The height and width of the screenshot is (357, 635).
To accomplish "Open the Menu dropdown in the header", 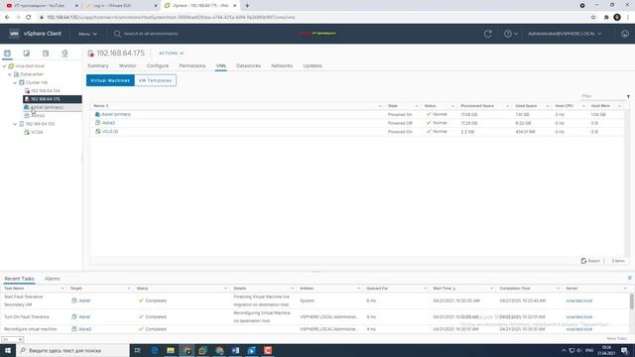I will tap(88, 34).
